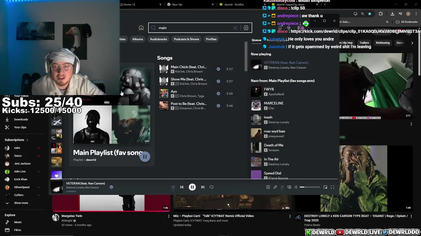The image size is (421, 236).
Task: Clear the Spotify search text with X
Action: [x=235, y=28]
